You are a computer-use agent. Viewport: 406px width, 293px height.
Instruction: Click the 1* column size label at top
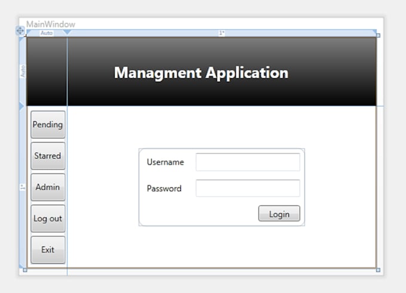tap(222, 33)
